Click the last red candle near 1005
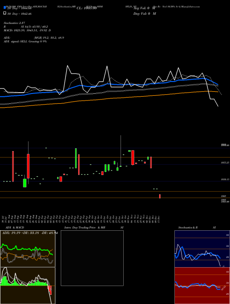230x304 pixels. pos(160,196)
